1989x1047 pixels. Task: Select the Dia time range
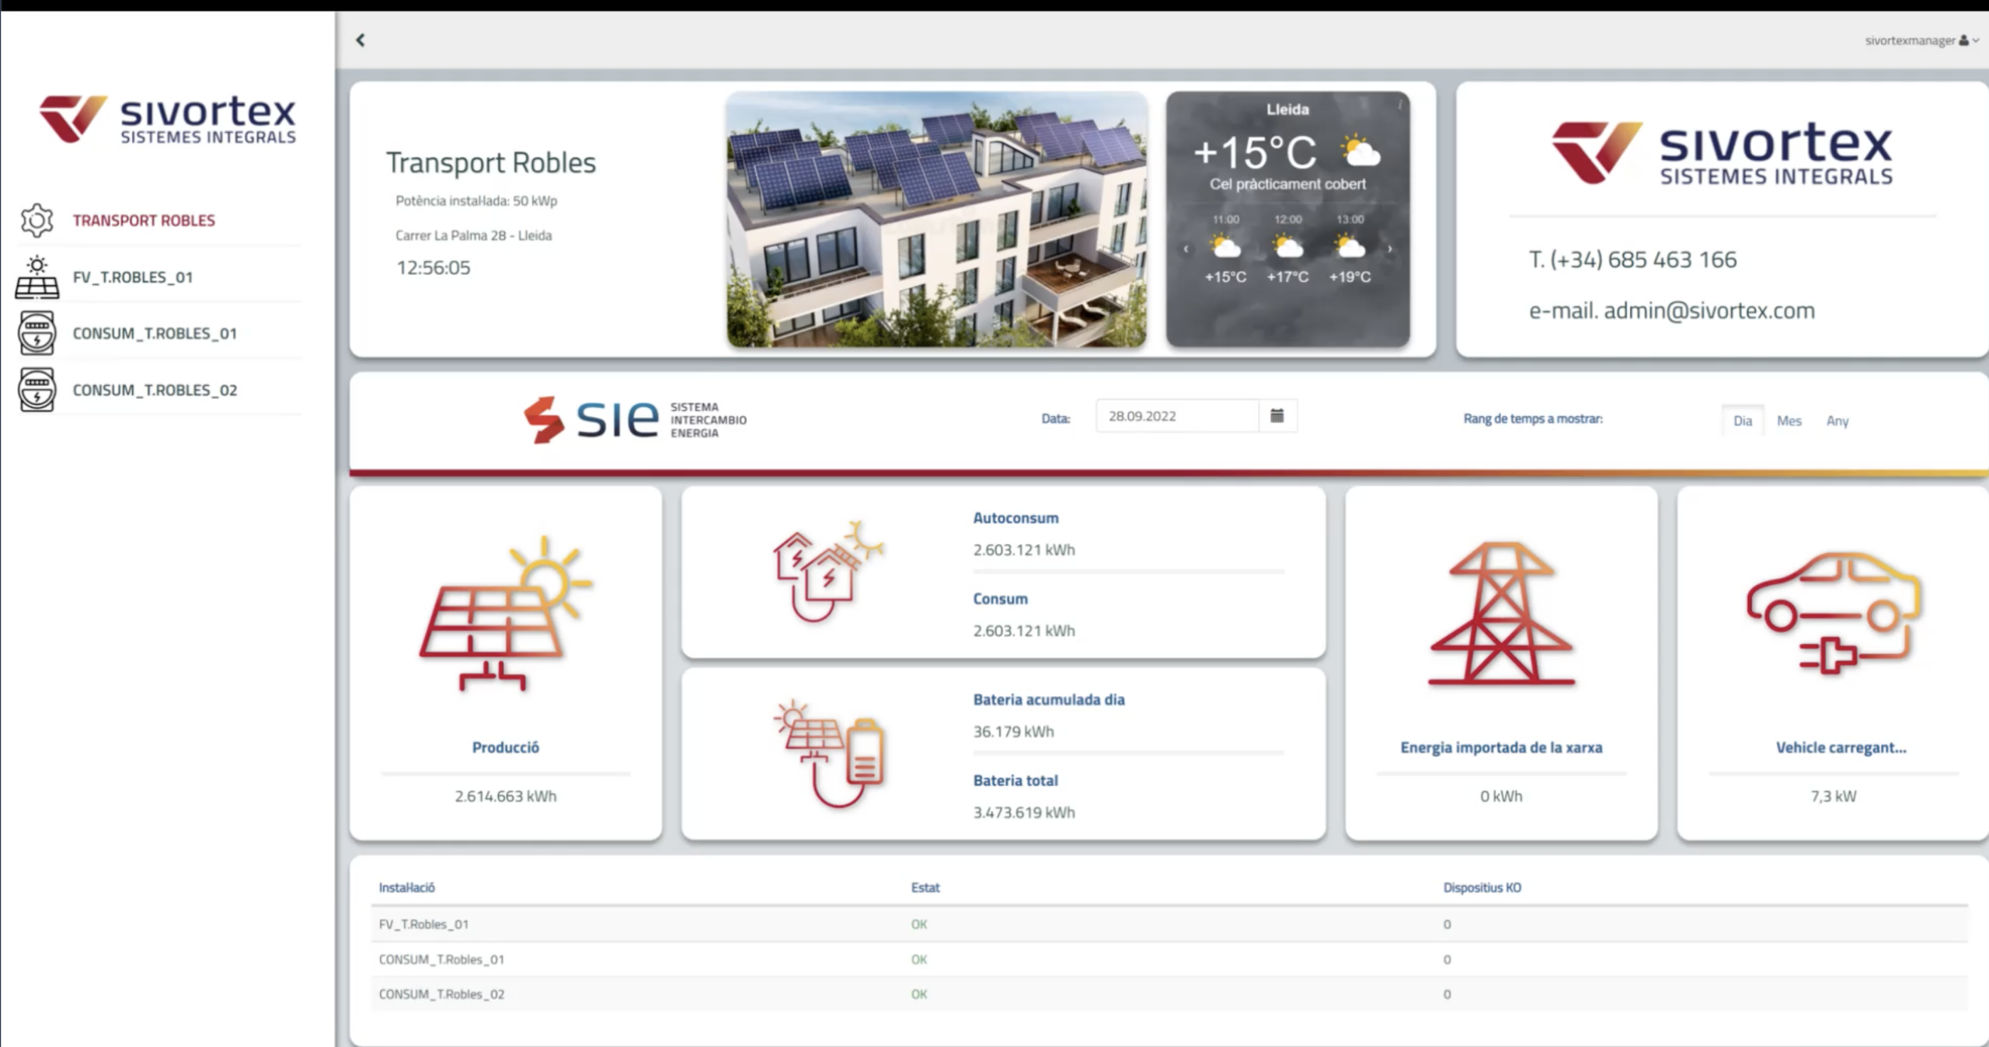1743,420
